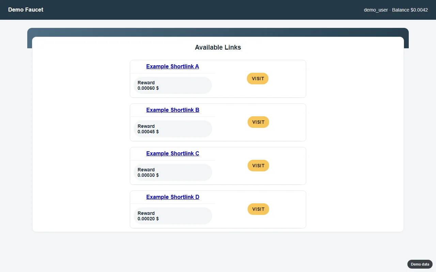Click VISIT for Example Shortlink A

[258, 79]
